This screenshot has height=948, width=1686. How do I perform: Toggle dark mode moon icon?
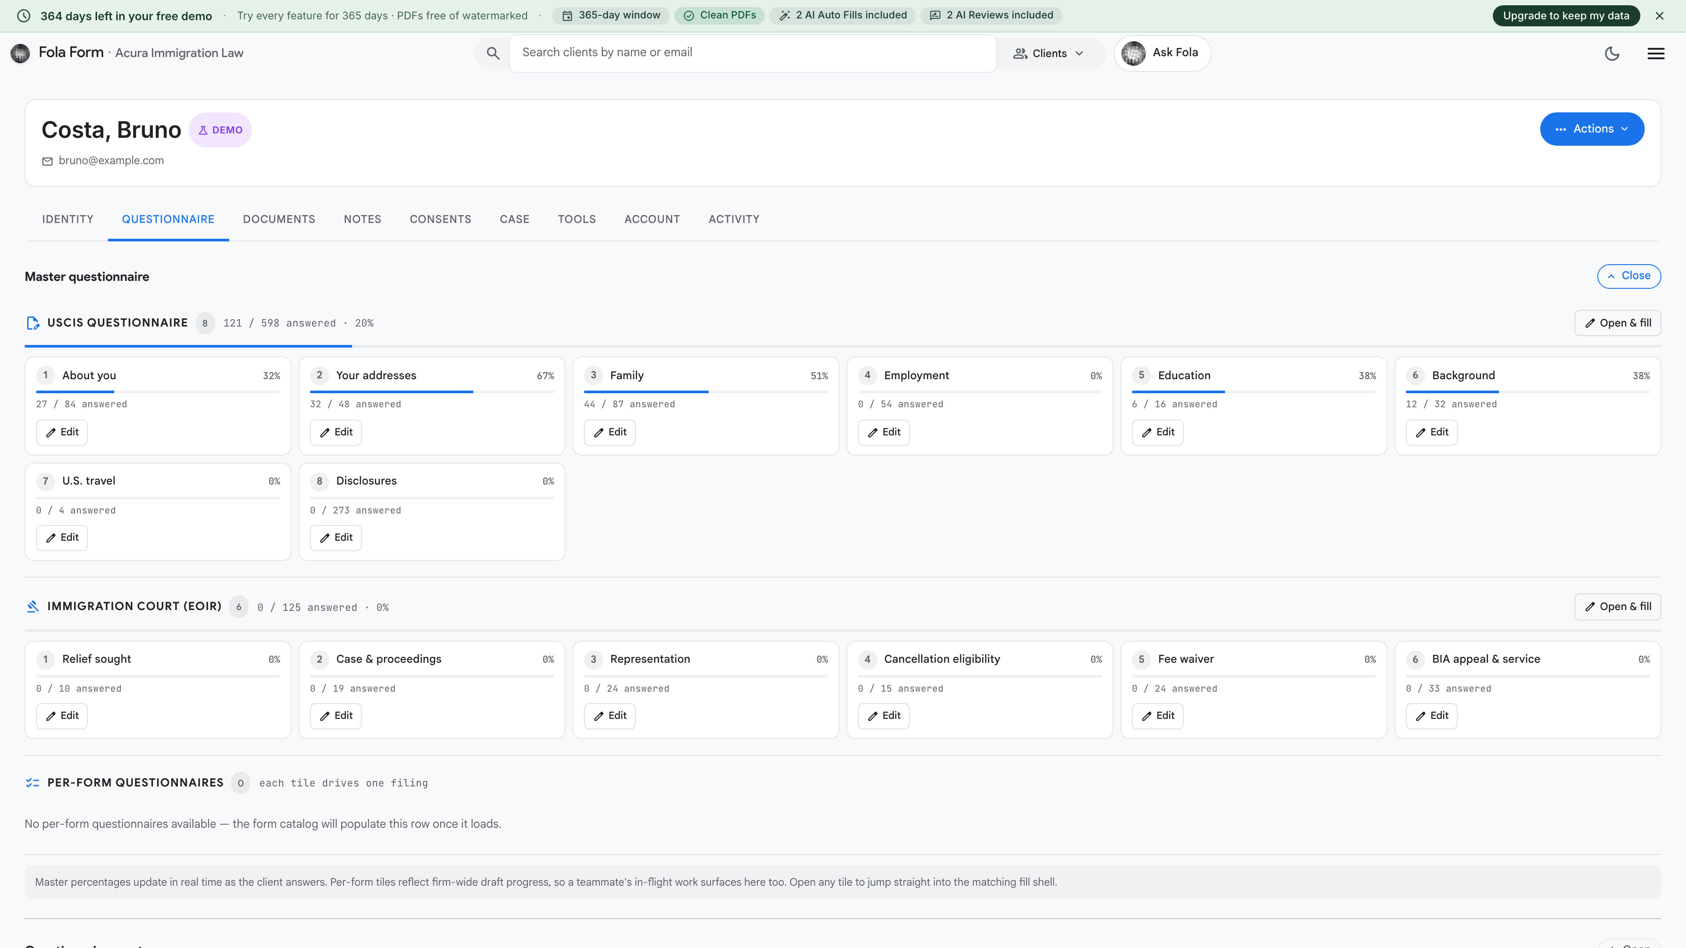pyautogui.click(x=1612, y=54)
